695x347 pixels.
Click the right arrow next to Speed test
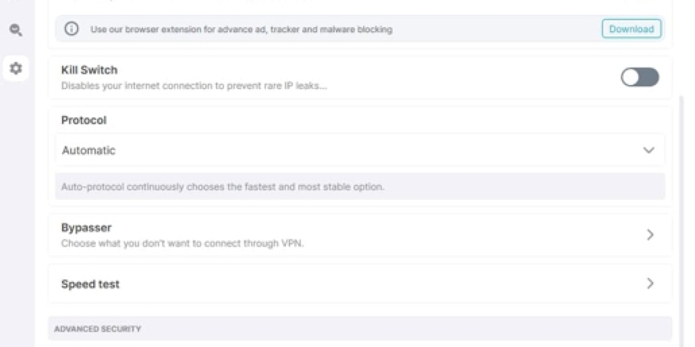pos(650,284)
